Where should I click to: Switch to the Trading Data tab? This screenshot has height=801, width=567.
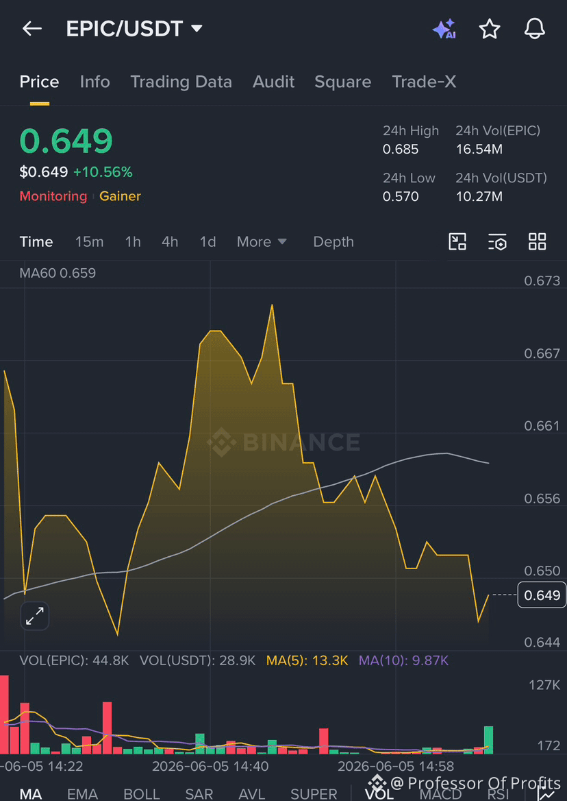coord(181,82)
